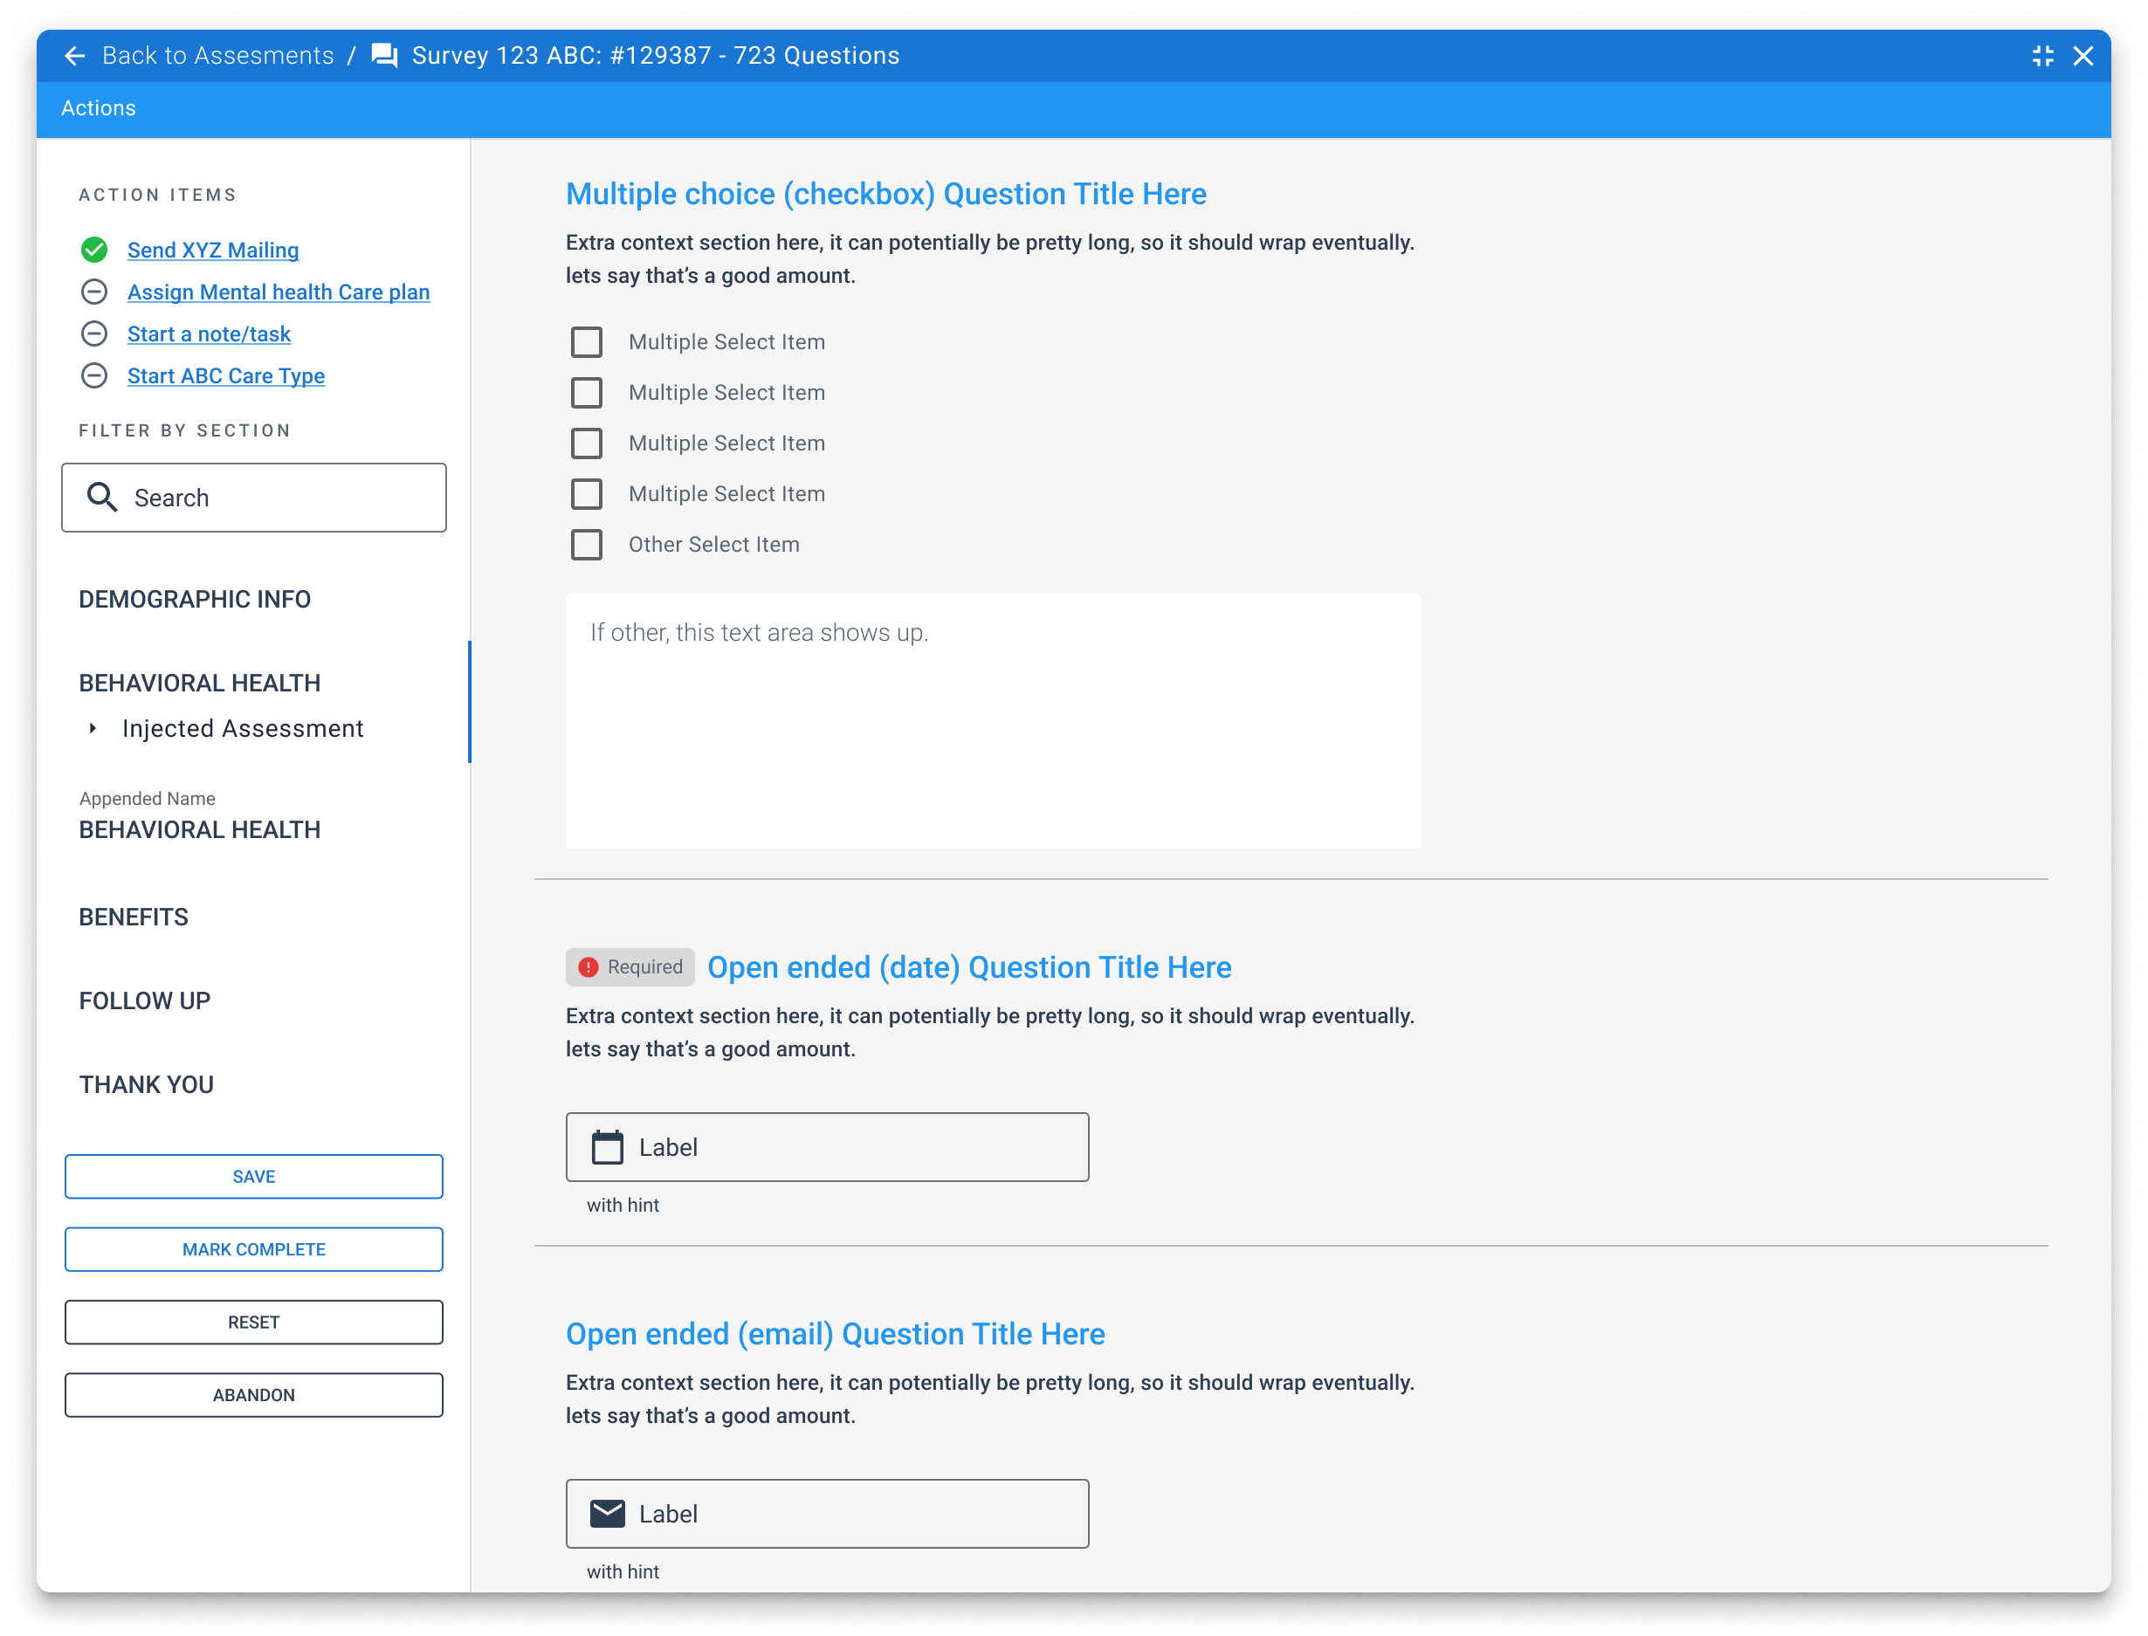
Task: Click the survey chat bubble icon
Action: [x=385, y=56]
